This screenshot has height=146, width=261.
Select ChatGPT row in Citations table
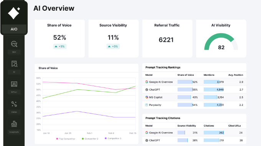pyautogui.click(x=194, y=140)
